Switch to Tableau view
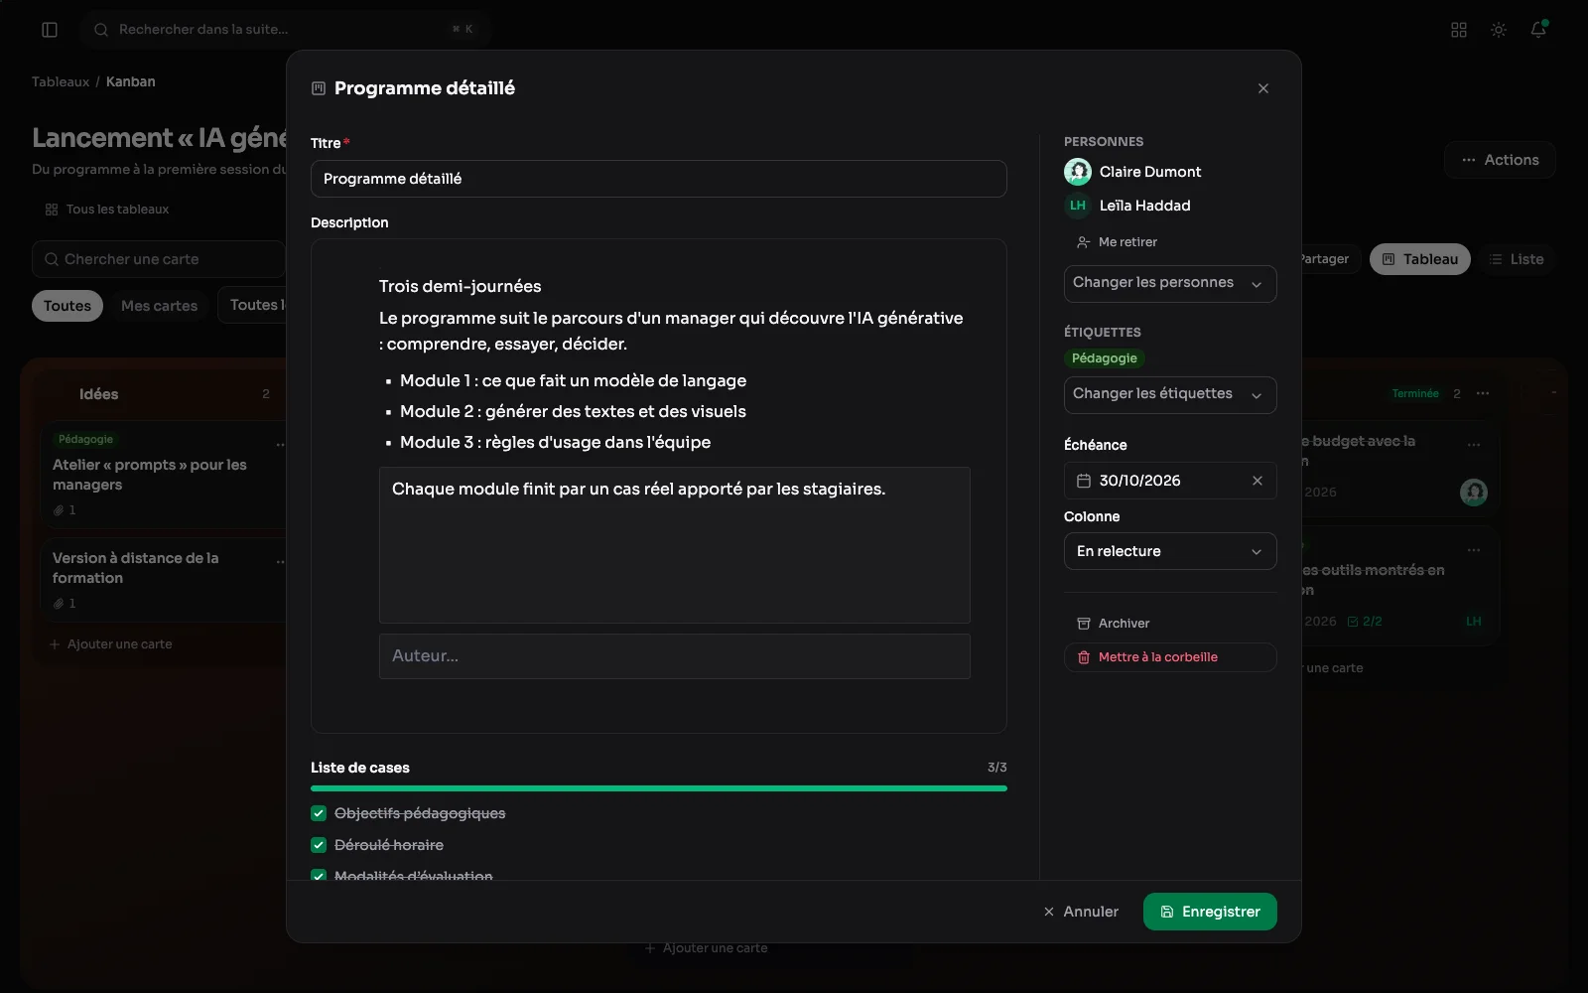Viewport: 1588px width, 993px height. (1419, 259)
